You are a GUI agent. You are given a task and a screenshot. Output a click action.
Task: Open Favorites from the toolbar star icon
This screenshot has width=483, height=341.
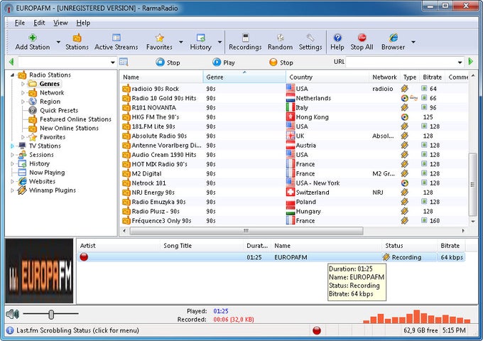pos(159,38)
